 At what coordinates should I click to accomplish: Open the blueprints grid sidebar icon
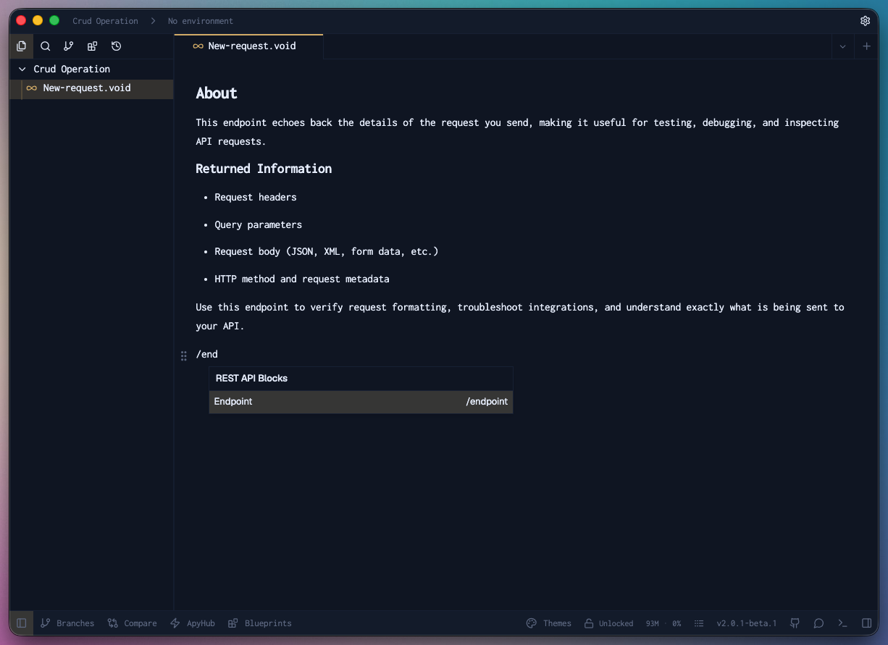pos(92,46)
